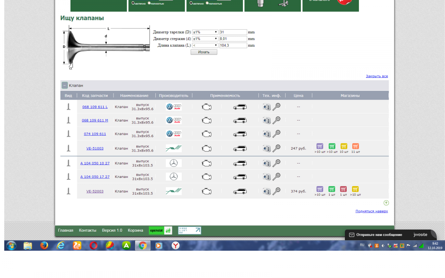
Task: Click the VW Audi logo for 074 109 611
Action: [174, 134]
